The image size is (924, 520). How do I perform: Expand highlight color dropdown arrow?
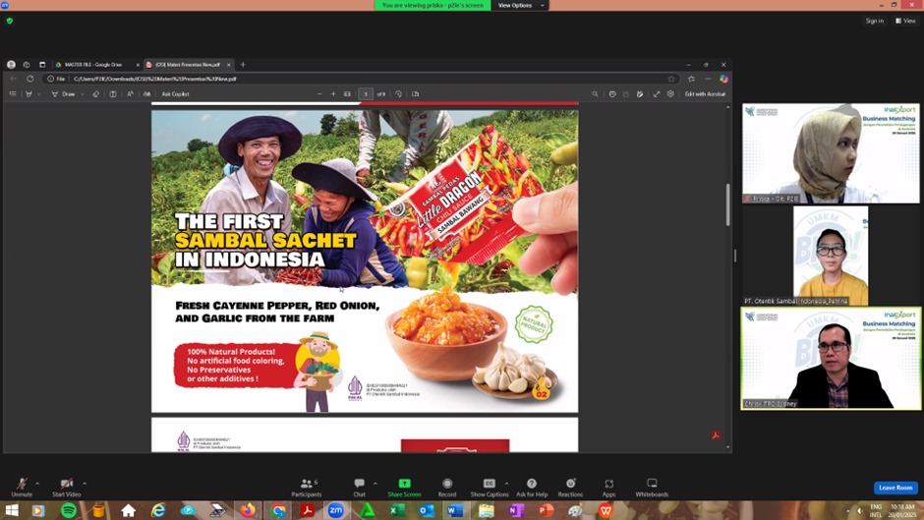pos(39,93)
